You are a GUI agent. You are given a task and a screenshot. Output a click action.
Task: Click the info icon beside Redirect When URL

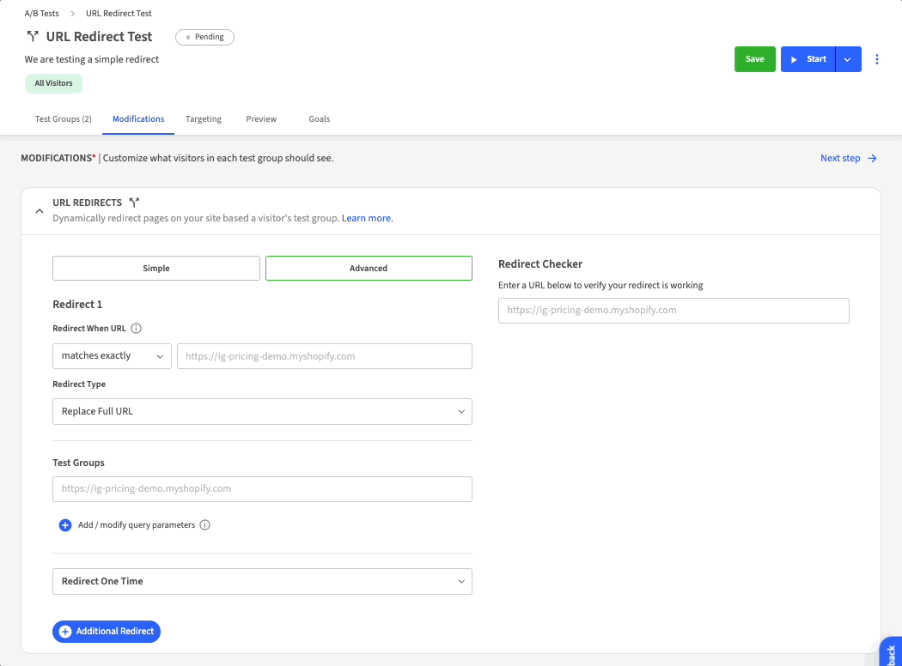pos(136,329)
